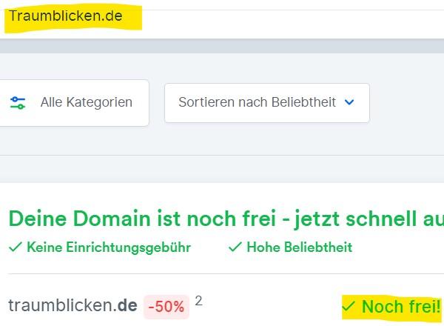Click the Alle Kategorien label text

point(87,102)
